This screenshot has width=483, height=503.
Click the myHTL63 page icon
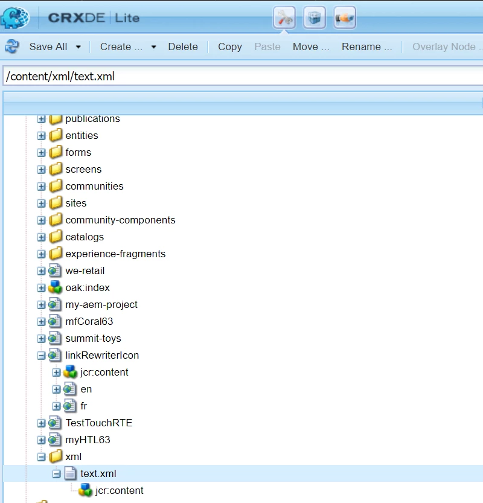coord(55,440)
